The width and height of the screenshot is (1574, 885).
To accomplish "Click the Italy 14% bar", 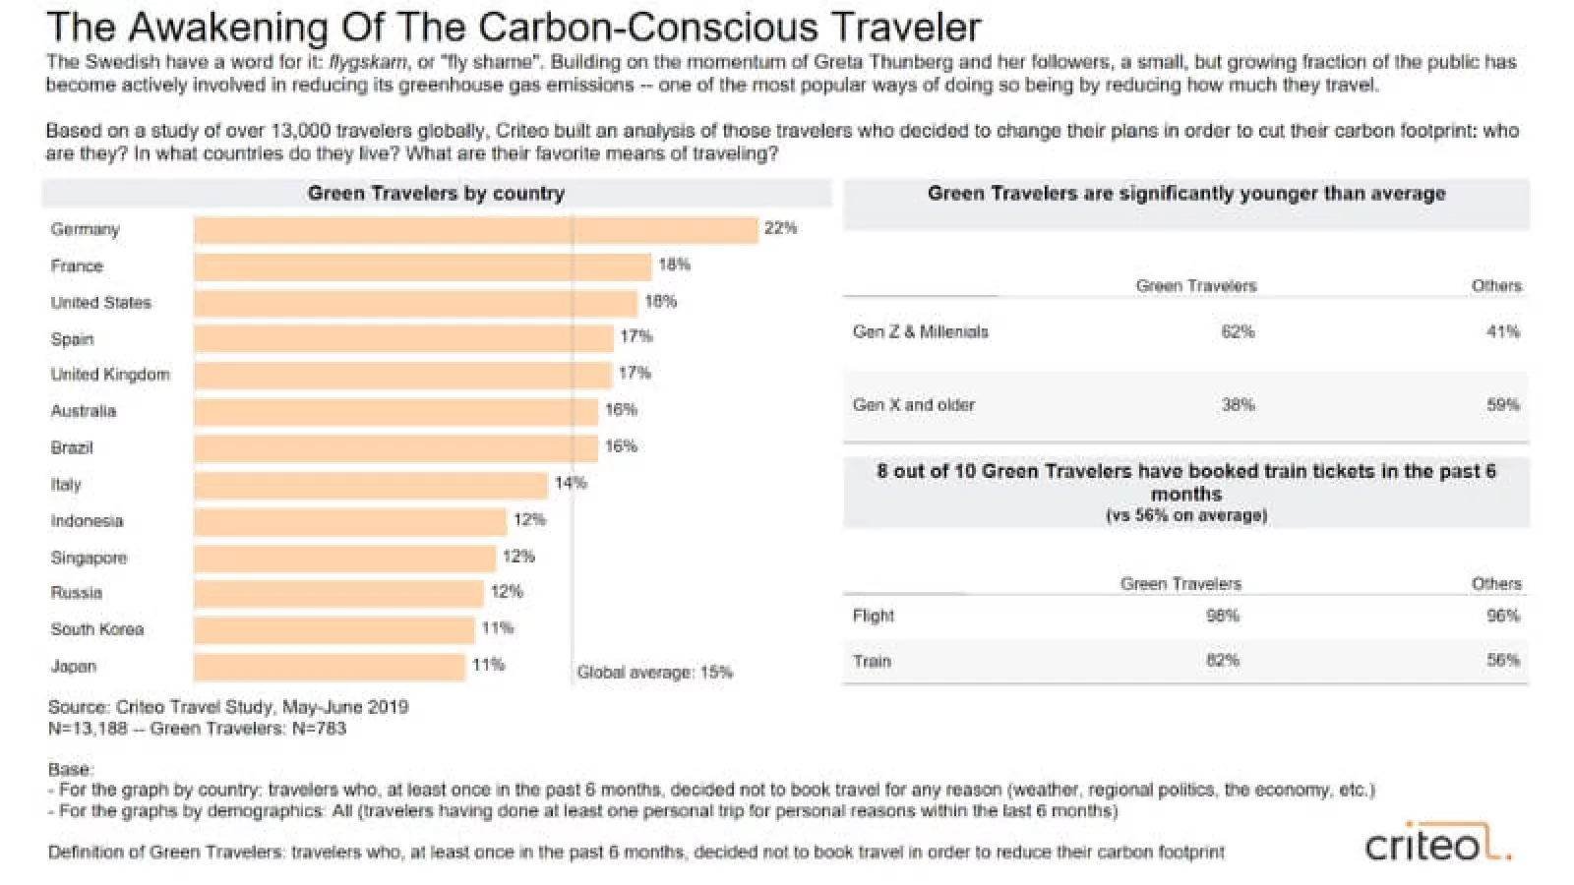I will pyautogui.click(x=370, y=485).
